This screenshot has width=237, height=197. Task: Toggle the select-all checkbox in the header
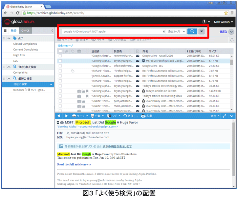click(x=60, y=51)
